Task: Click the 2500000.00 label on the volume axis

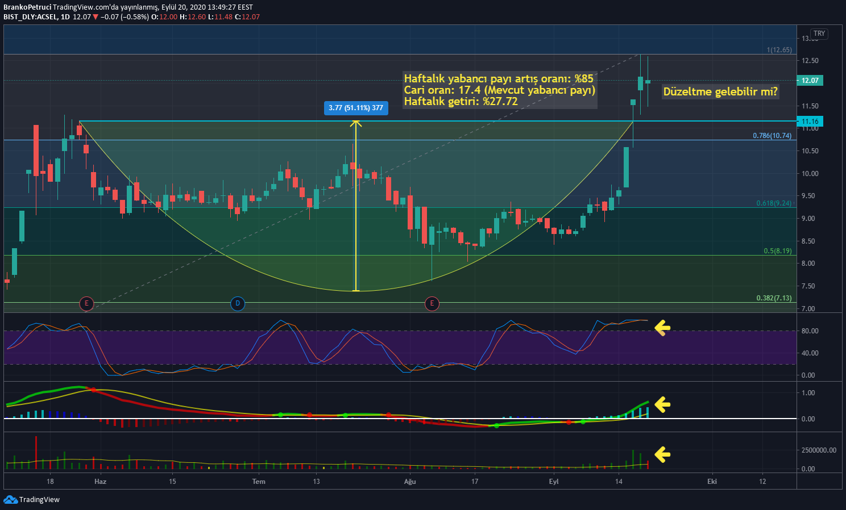Action: point(819,450)
